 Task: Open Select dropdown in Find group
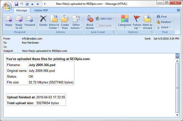(x=163, y=27)
